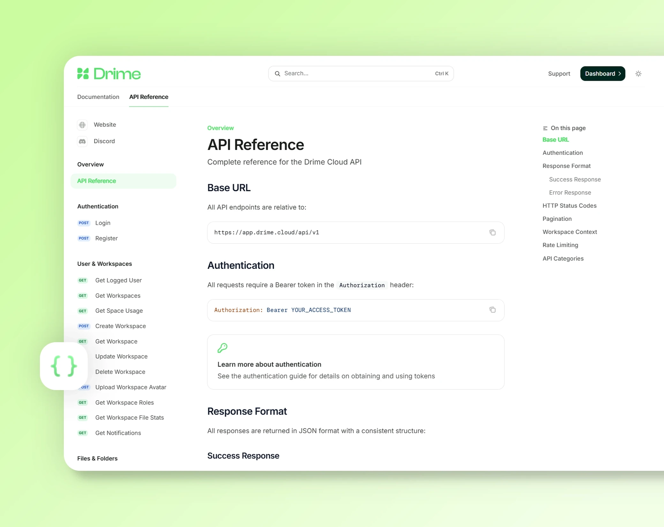Jump to Authentication in page outline
Viewport: 664px width, 527px height.
pos(563,153)
